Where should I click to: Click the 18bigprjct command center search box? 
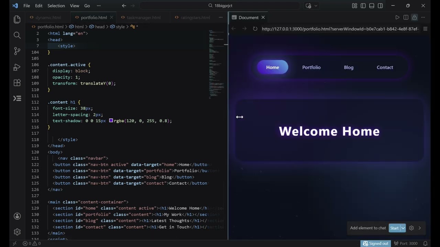click(x=220, y=5)
